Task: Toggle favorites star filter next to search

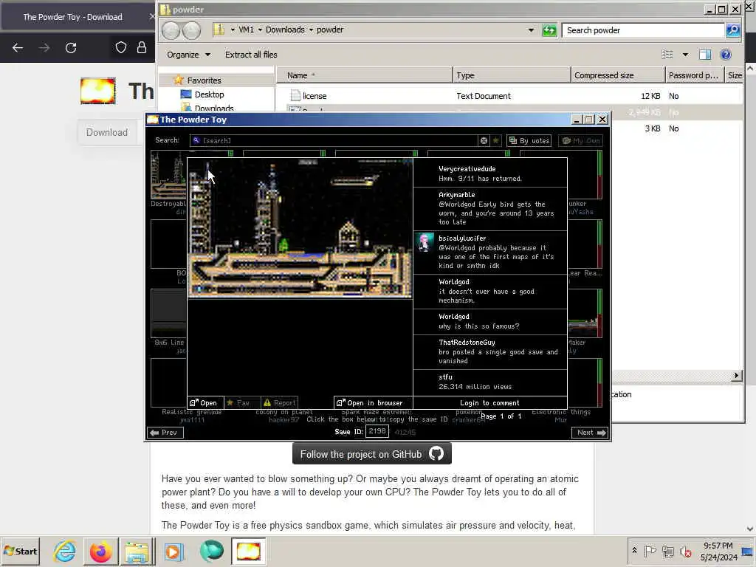Action: click(495, 140)
